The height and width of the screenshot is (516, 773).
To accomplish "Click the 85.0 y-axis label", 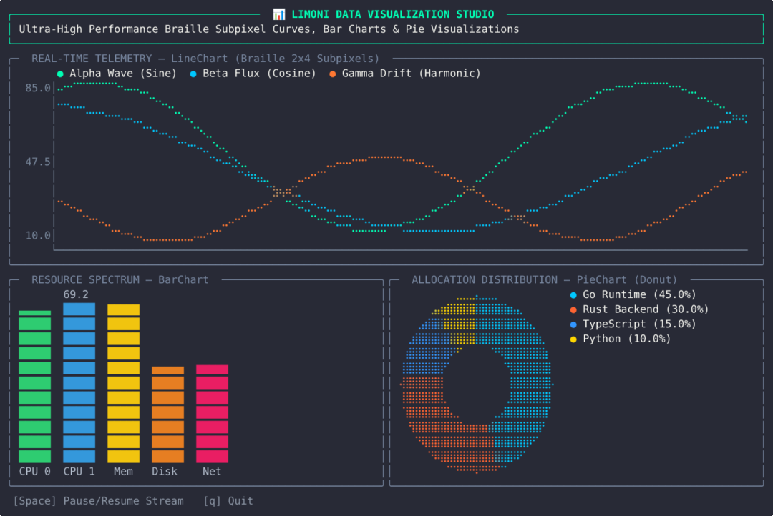I will tap(38, 88).
